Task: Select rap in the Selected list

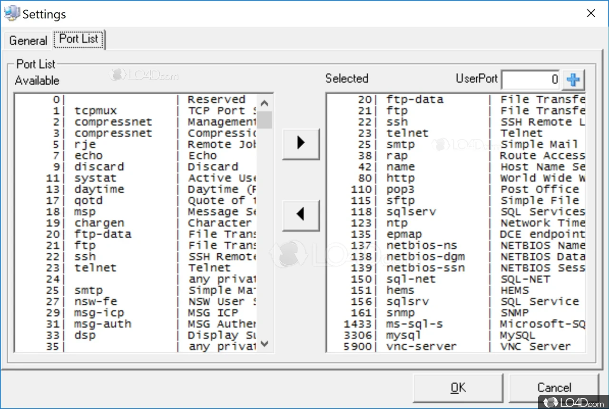Action: tap(456, 156)
